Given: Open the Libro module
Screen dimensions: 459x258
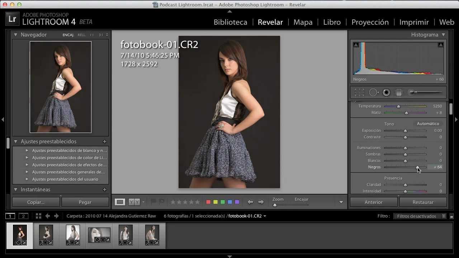Looking at the screenshot, I should pyautogui.click(x=332, y=22).
